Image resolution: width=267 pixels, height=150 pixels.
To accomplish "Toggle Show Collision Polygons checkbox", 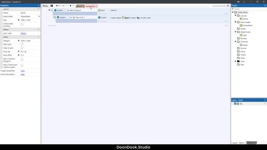I will click(22, 60).
